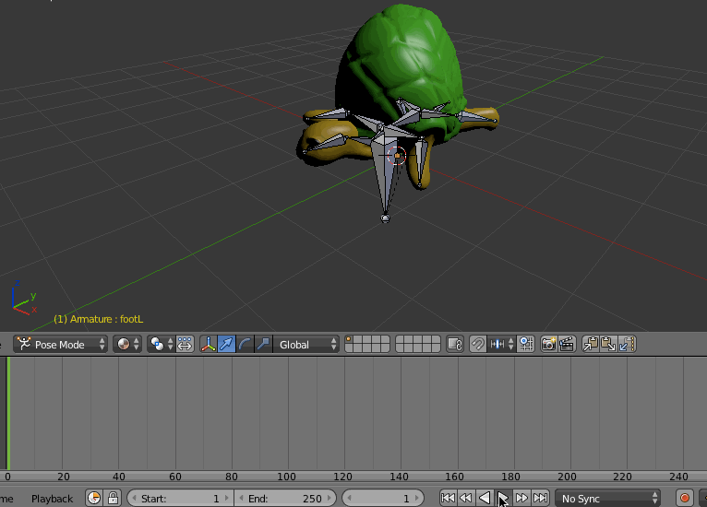
Task: Click the OpenGL render animation clapperboard icon
Action: 567,345
